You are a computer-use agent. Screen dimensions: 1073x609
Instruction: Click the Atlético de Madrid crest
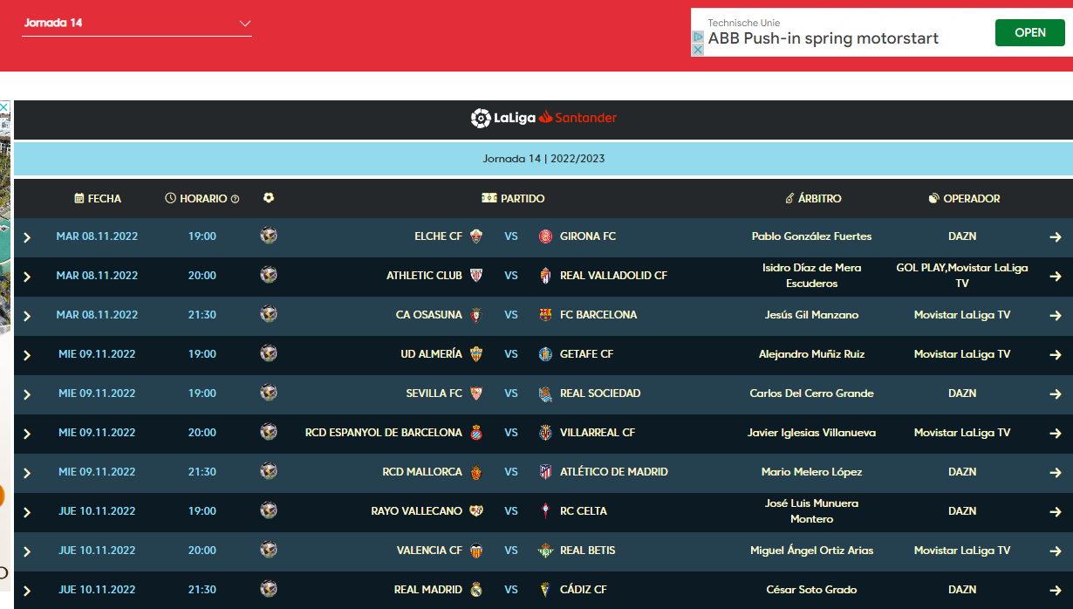546,472
